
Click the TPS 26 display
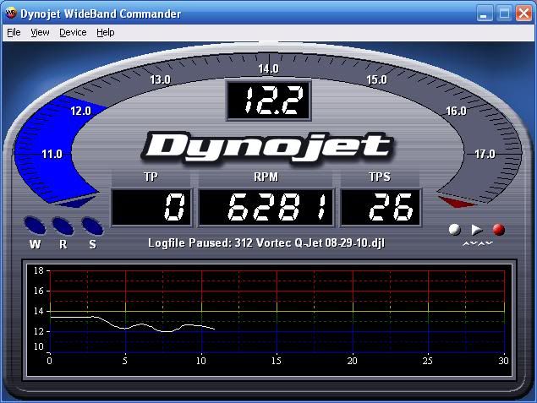point(381,207)
